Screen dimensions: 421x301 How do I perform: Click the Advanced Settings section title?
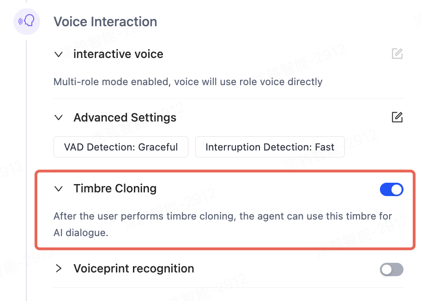coord(125,117)
